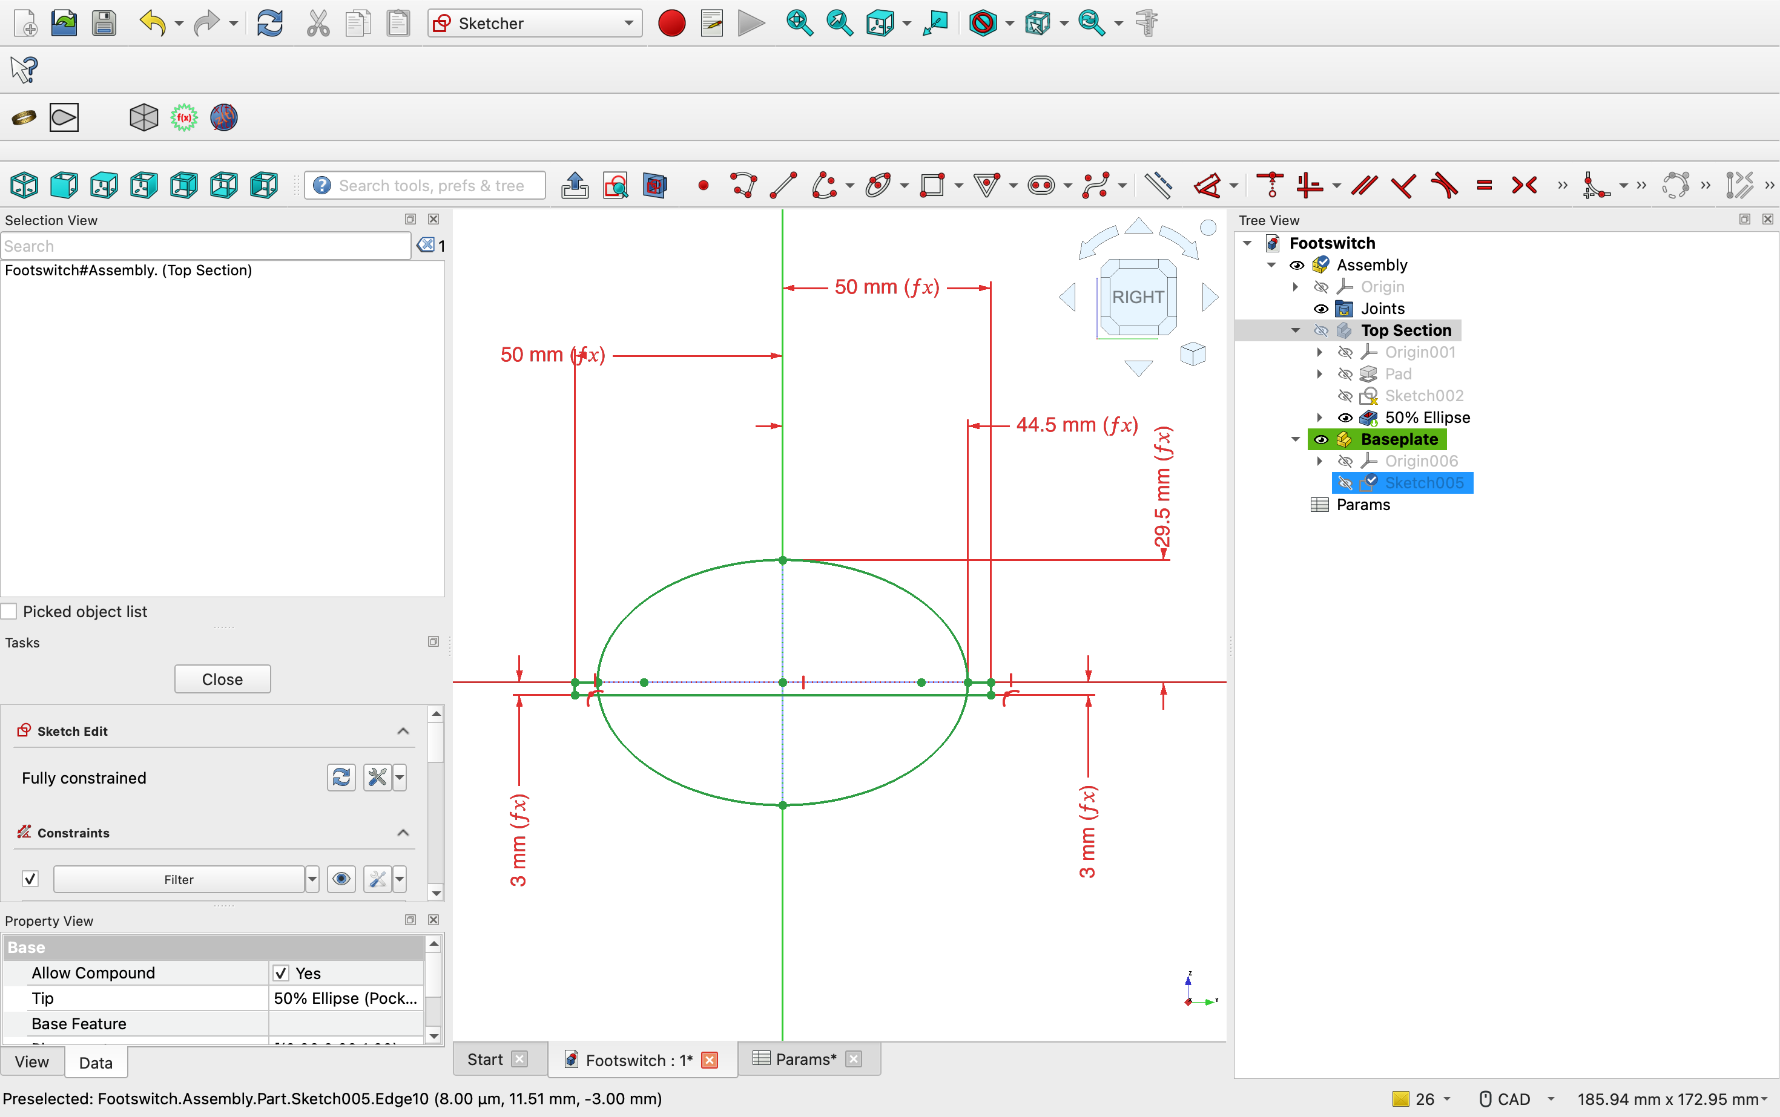Viewport: 1780px width, 1117px height.
Task: Click the RIGHT face of navigation cube
Action: point(1138,297)
